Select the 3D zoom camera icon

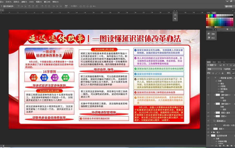94,6
